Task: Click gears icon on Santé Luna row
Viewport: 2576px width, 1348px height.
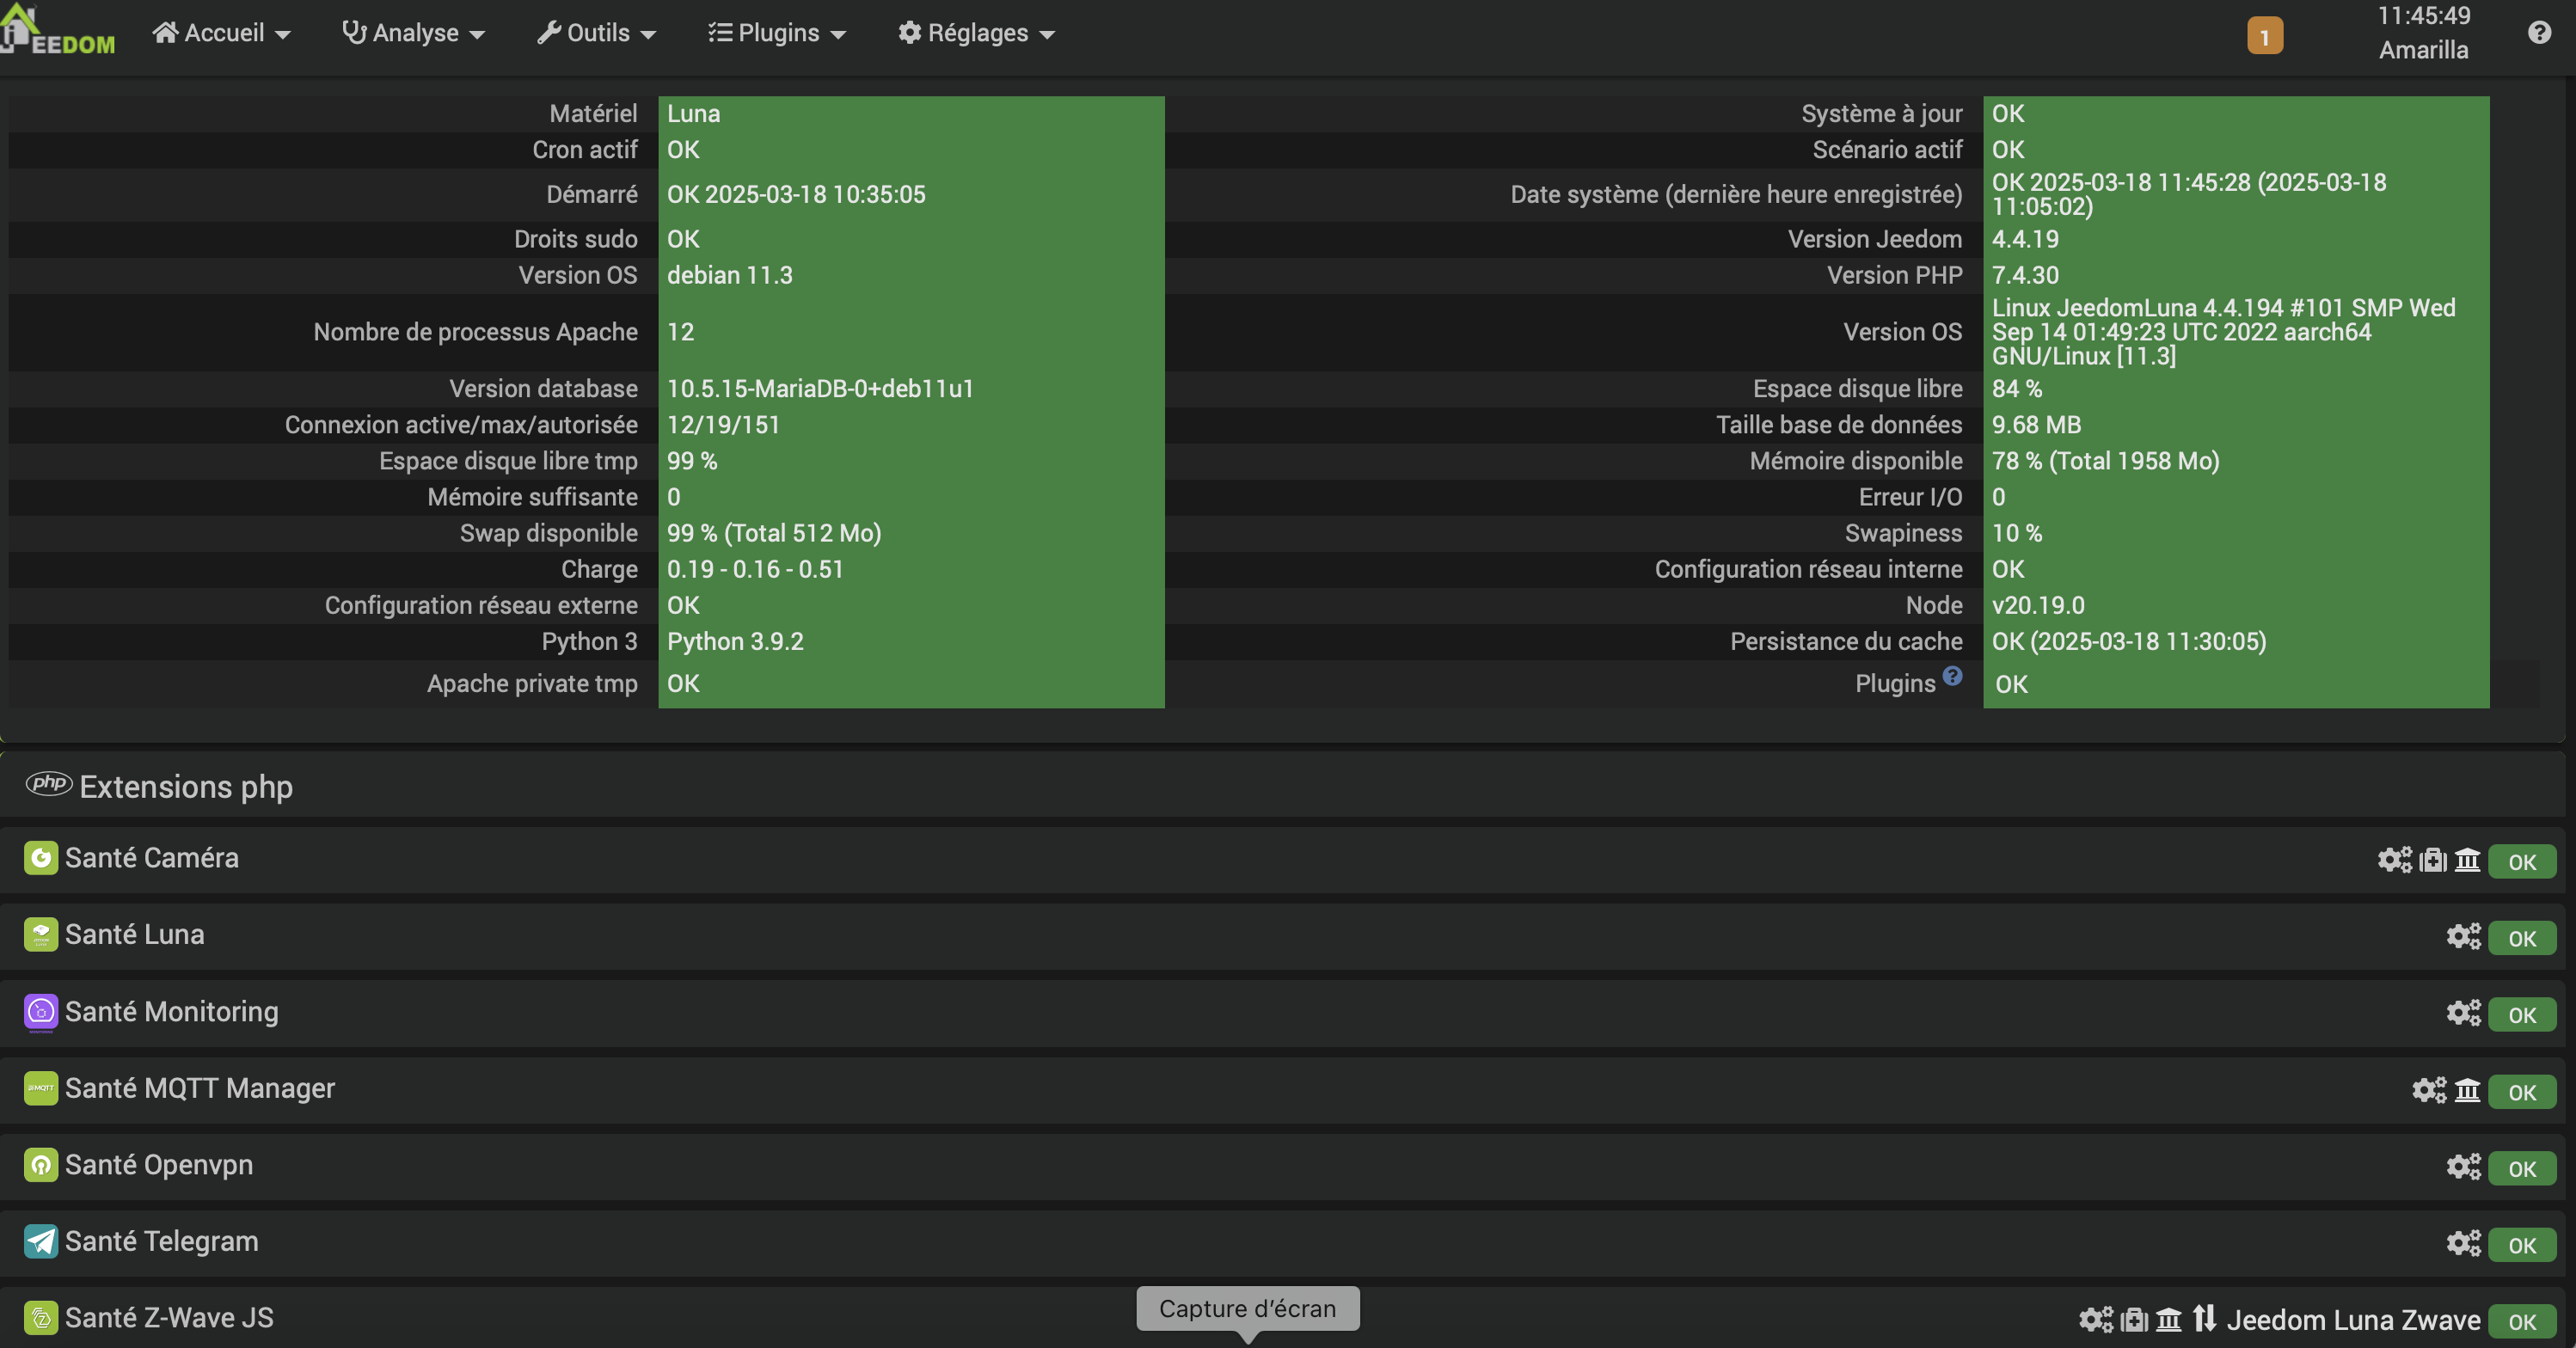Action: coord(2463,937)
